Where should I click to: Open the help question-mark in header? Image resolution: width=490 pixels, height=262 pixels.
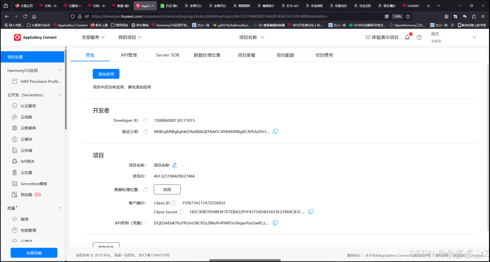[419, 37]
